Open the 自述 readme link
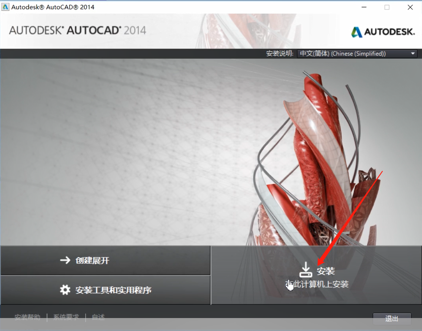 [97, 317]
